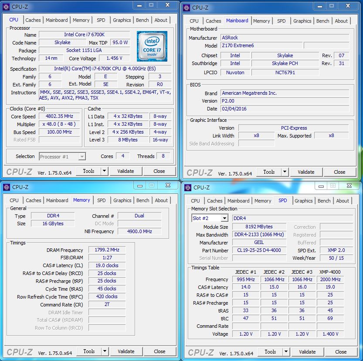Open the About tab in the SPD window
This screenshot has height=361, width=363.
343,201
